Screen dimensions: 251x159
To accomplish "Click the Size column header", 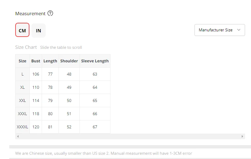I will [x=22, y=61].
